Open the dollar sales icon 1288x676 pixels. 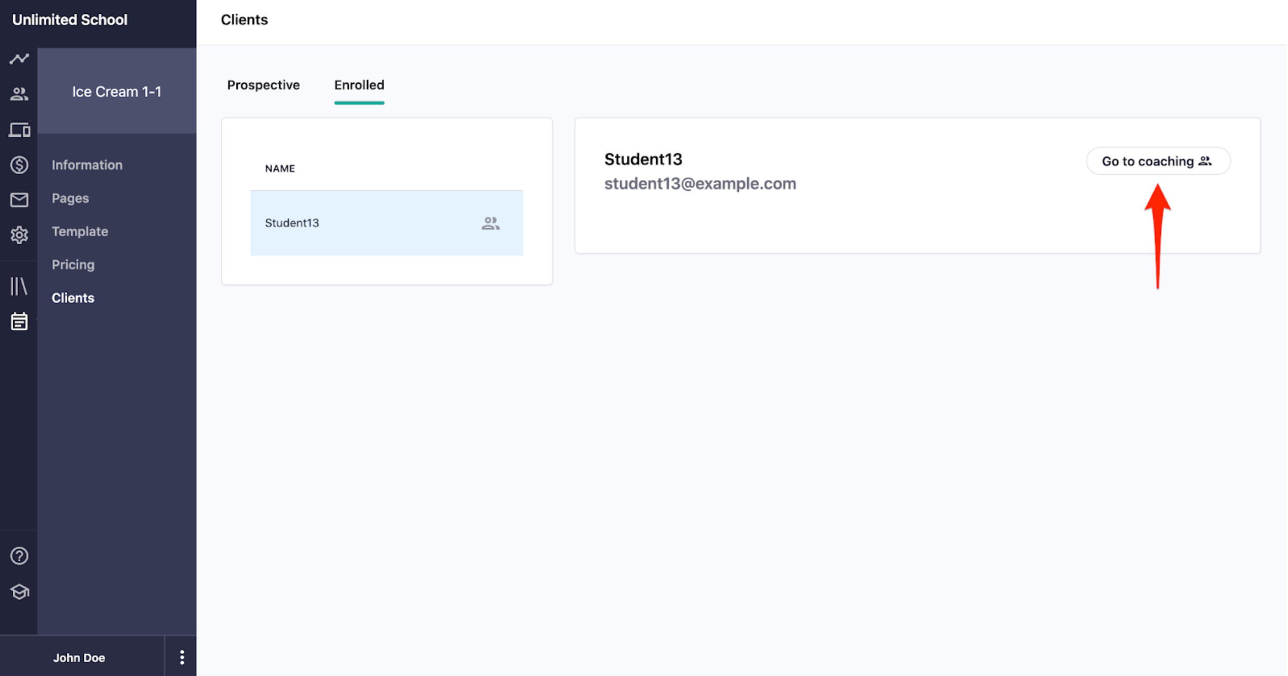(x=19, y=165)
